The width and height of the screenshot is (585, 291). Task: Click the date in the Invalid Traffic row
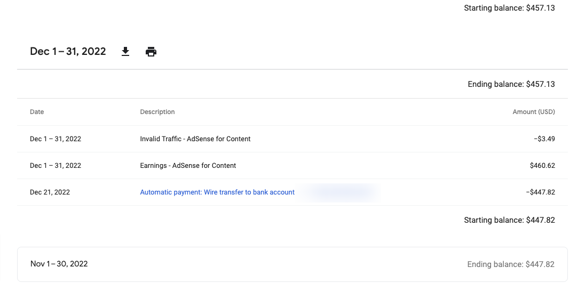pos(56,139)
